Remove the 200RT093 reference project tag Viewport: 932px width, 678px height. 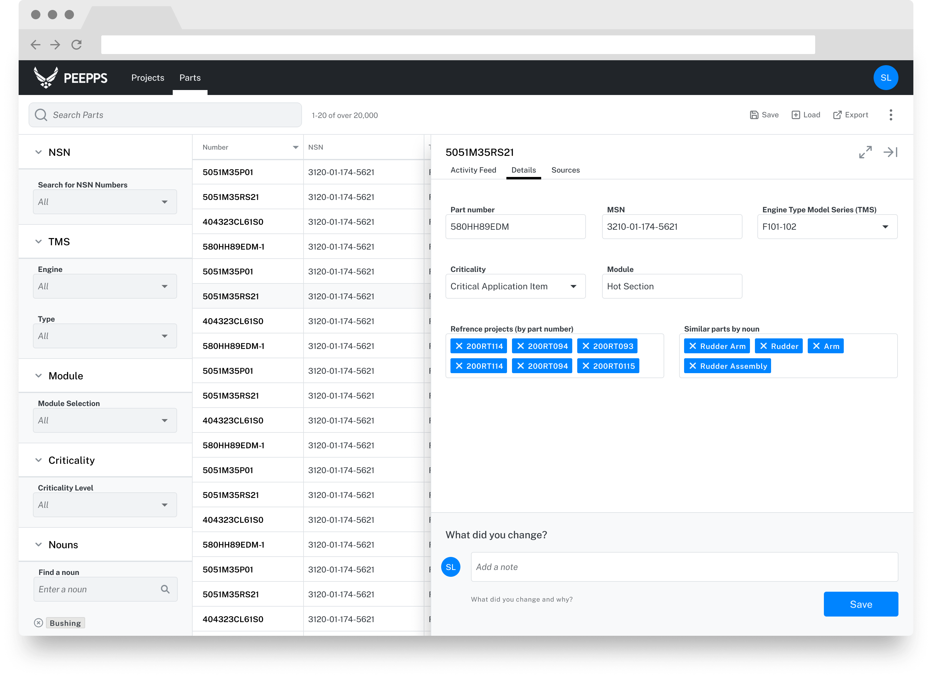point(586,346)
